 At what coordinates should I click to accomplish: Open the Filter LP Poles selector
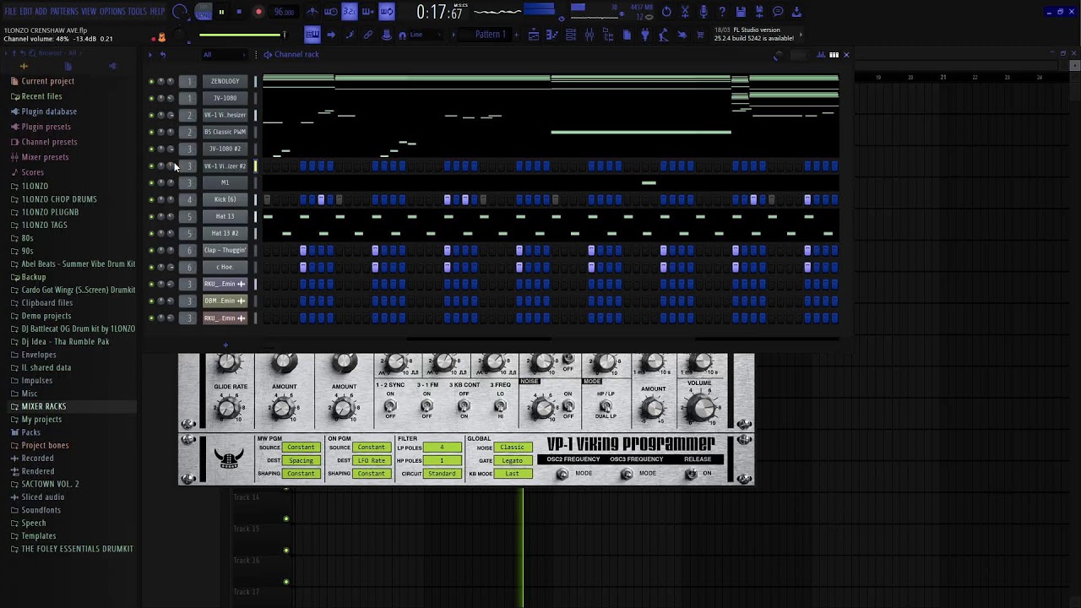tap(442, 448)
